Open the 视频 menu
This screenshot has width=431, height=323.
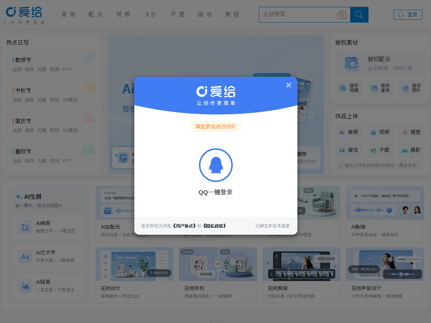tap(123, 14)
